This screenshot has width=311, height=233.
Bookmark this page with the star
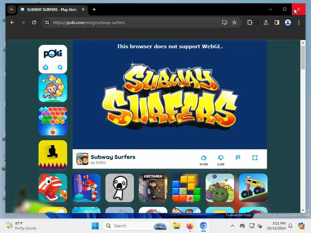click(x=234, y=22)
